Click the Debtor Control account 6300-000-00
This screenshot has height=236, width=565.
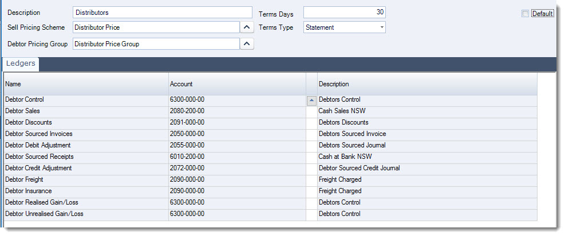coord(237,99)
